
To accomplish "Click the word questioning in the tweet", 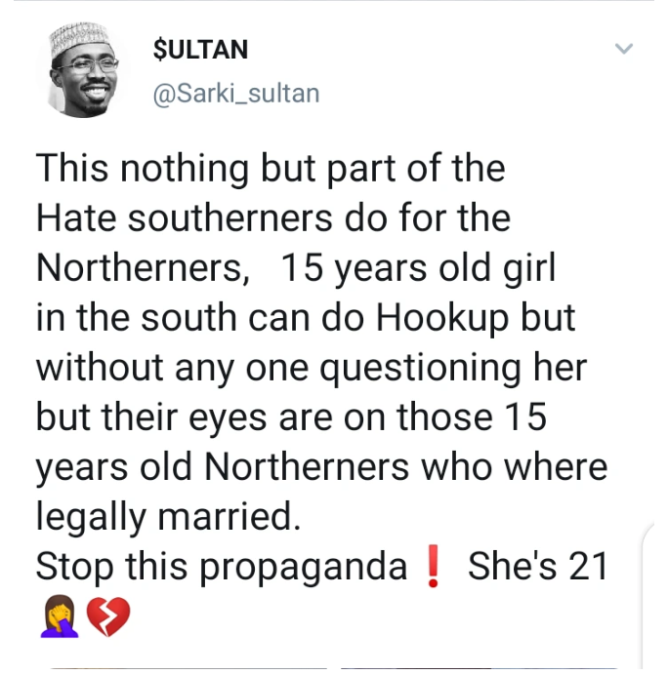I will pos(420,370).
